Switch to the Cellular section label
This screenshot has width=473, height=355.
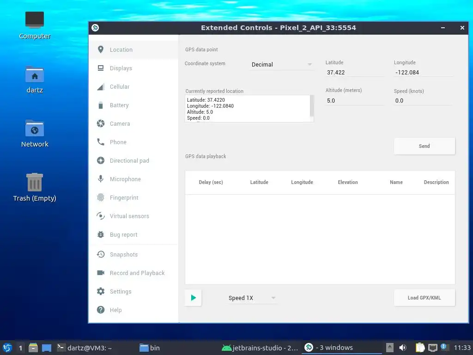click(120, 86)
